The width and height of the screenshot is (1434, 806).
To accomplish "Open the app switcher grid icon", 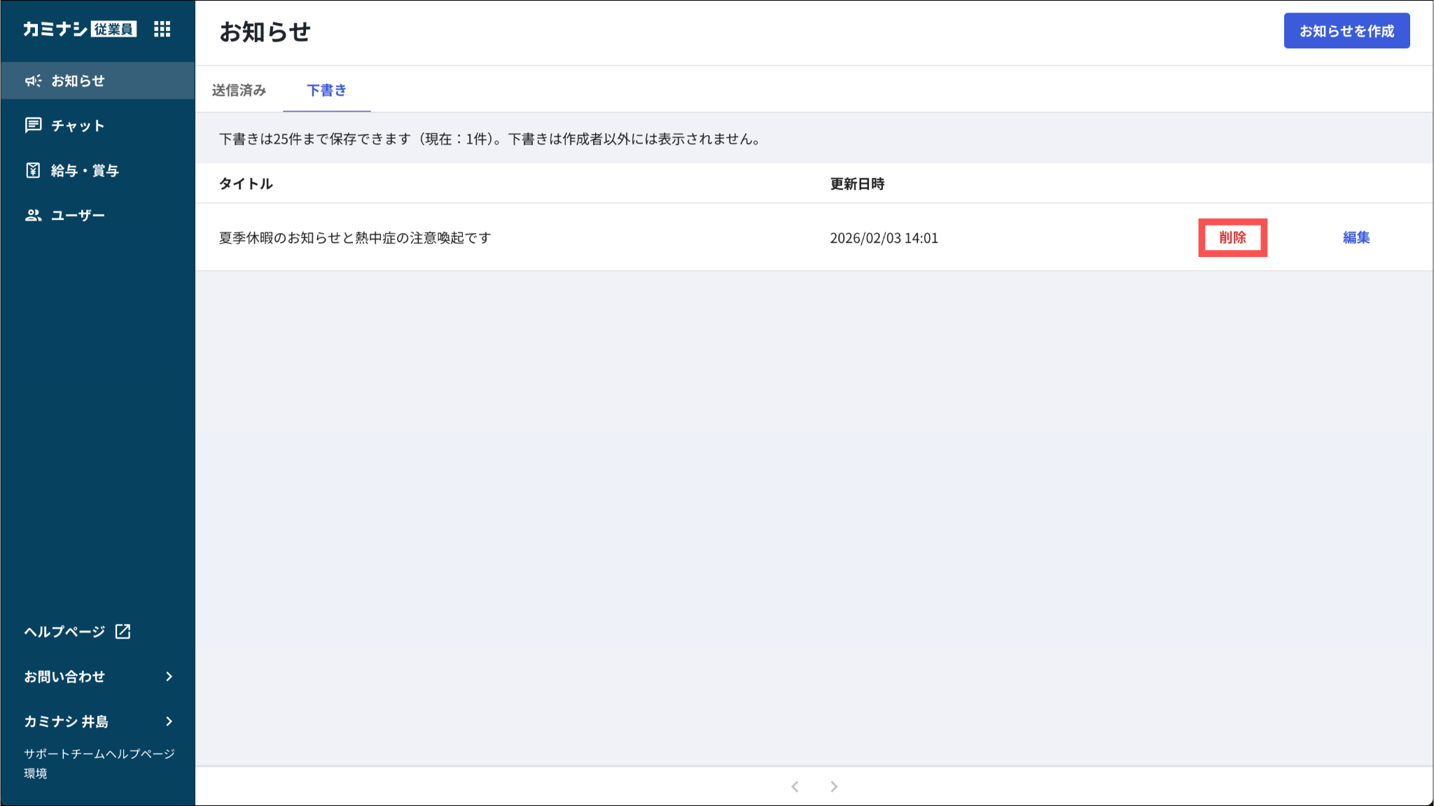I will (162, 29).
